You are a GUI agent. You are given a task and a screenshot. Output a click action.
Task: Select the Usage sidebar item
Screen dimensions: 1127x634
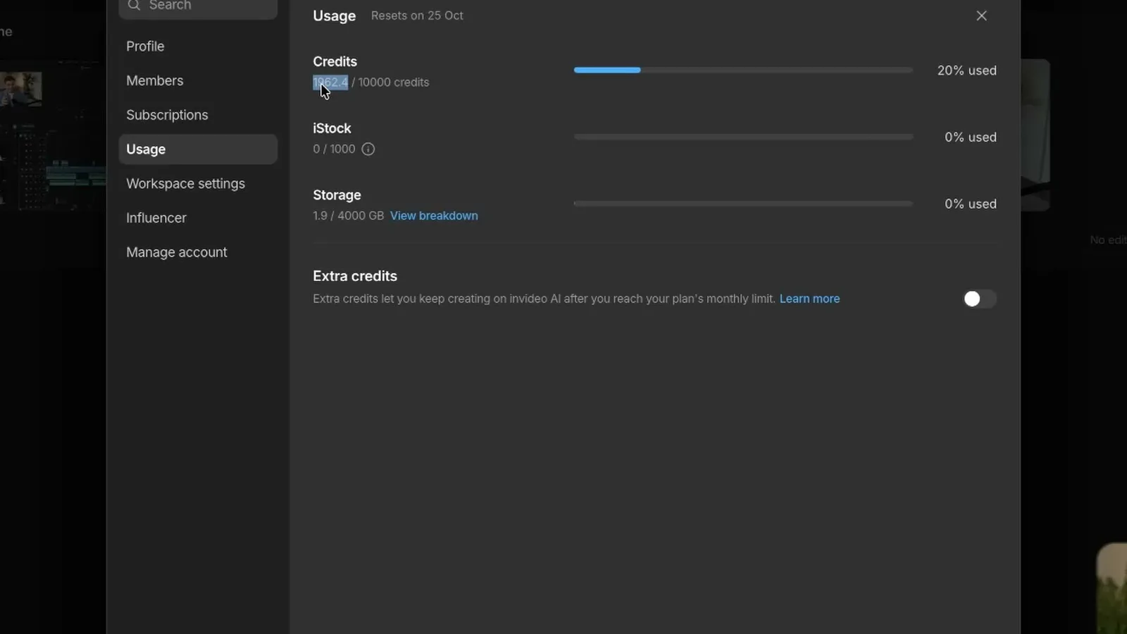click(x=198, y=149)
